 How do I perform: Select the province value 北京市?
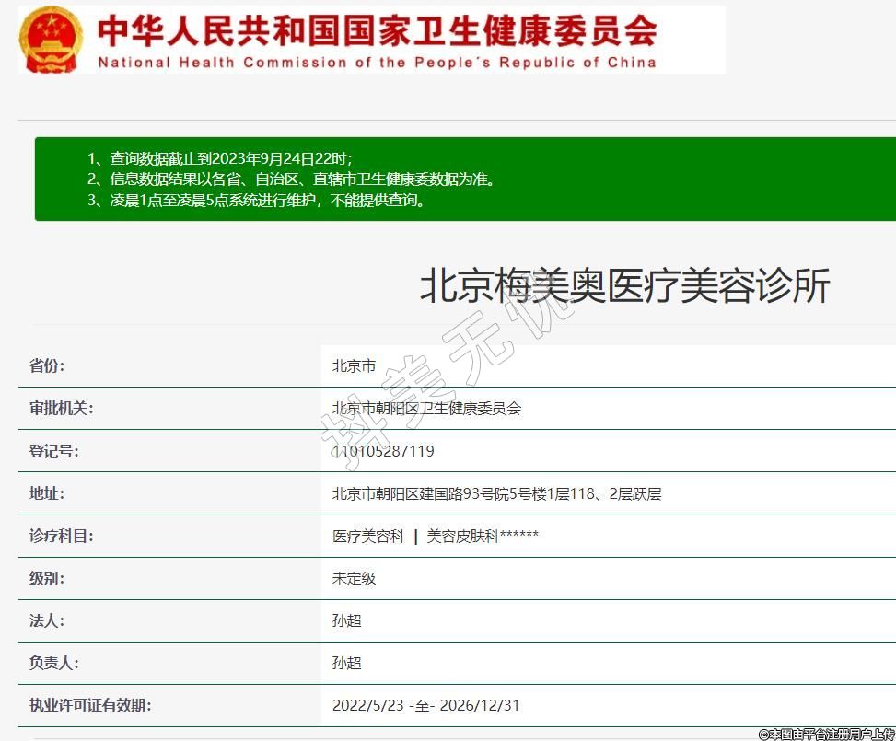tap(354, 365)
